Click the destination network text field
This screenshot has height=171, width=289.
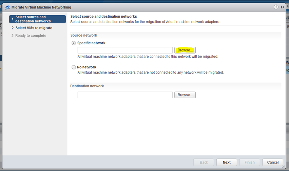tap(125, 95)
